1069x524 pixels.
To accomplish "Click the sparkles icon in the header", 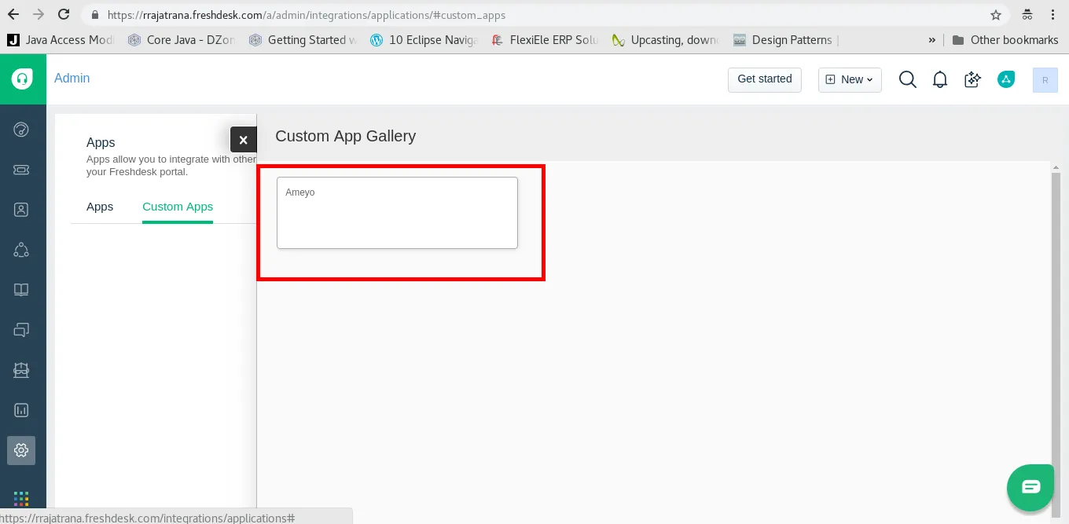I will coord(972,79).
